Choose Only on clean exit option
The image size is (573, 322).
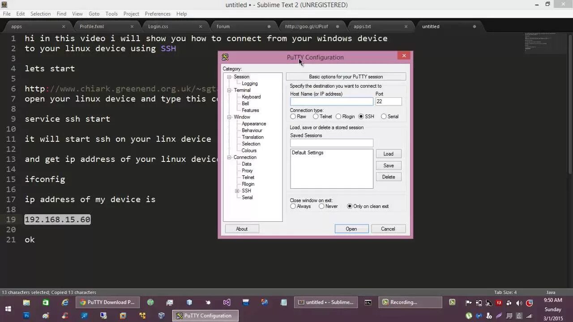pyautogui.click(x=350, y=206)
